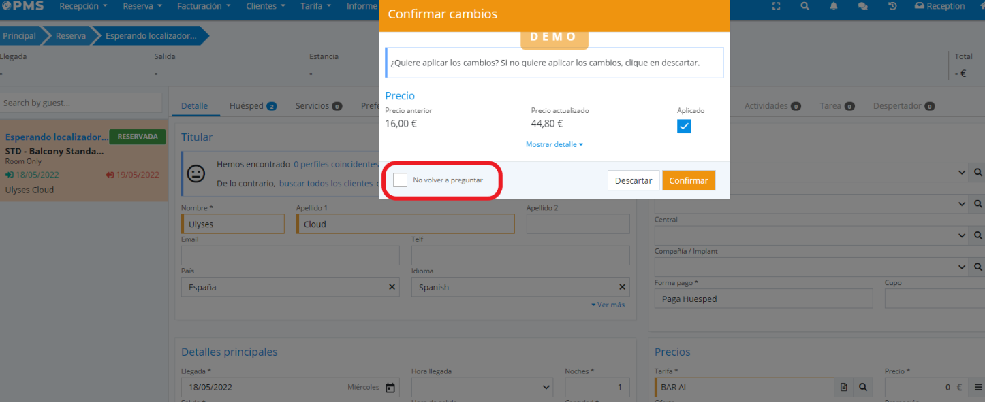Click 'buscar todos los clientes' link

click(x=326, y=184)
